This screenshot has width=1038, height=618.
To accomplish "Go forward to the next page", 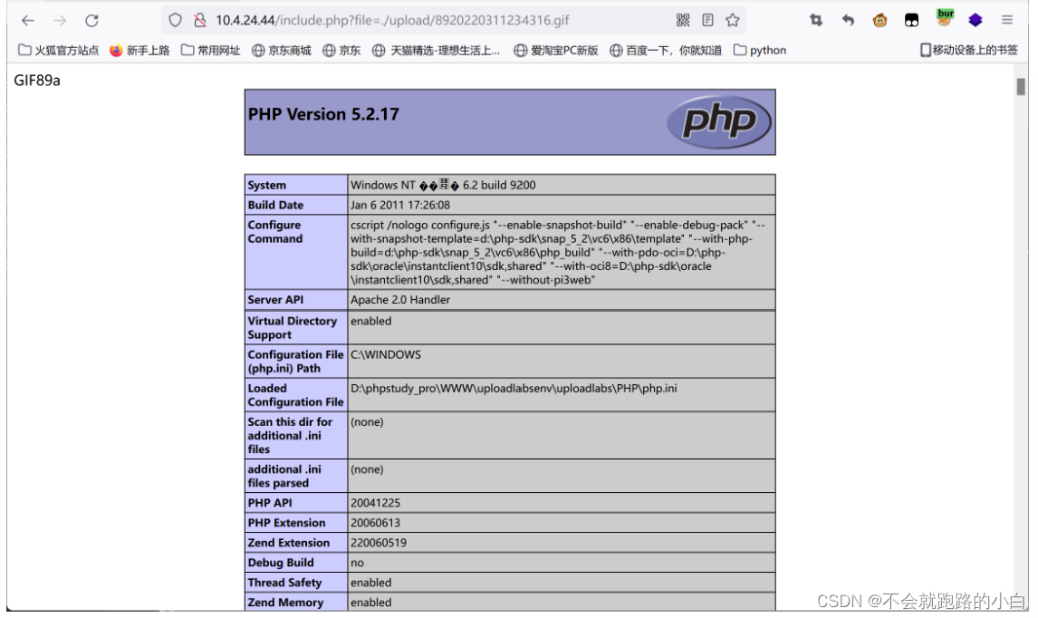I will coord(60,21).
